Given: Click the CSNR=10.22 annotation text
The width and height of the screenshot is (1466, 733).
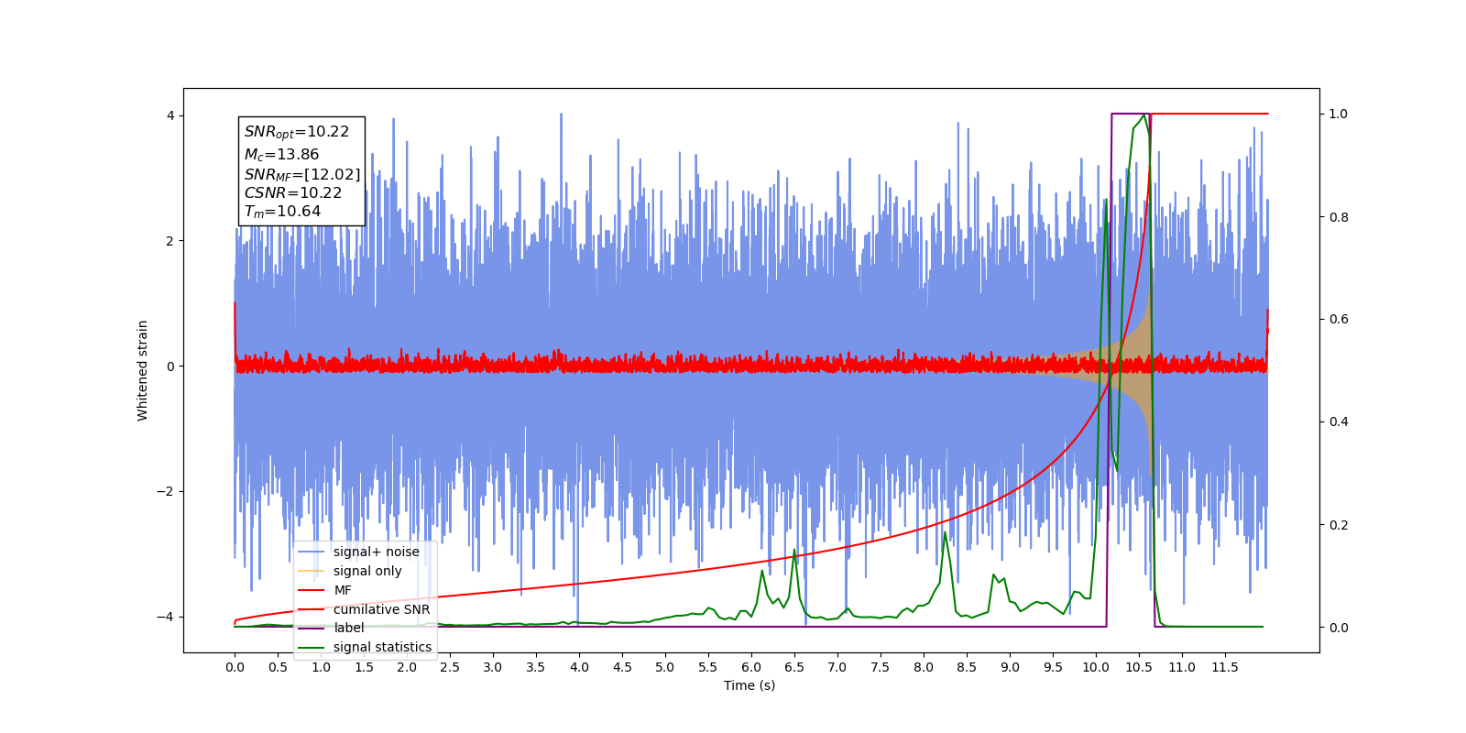Looking at the screenshot, I should pos(293,192).
